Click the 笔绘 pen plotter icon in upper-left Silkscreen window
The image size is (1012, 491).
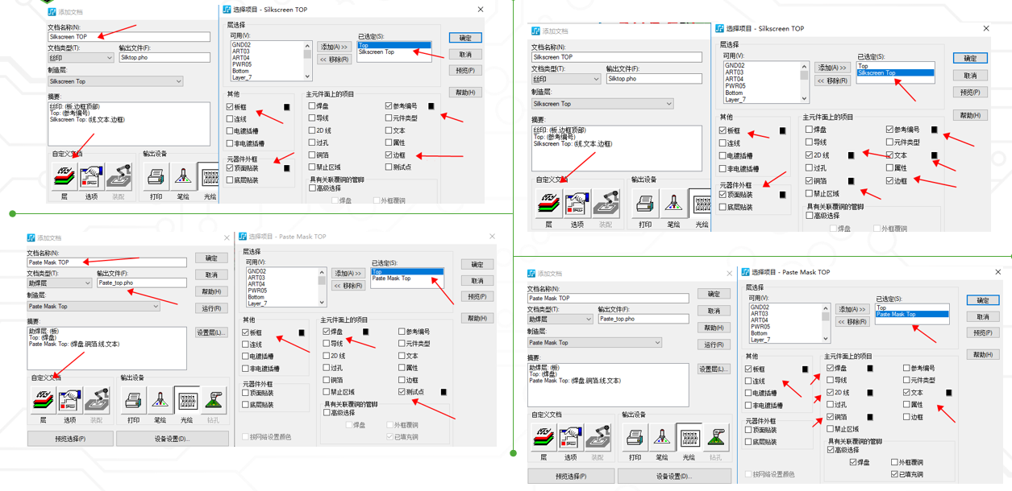point(183,176)
